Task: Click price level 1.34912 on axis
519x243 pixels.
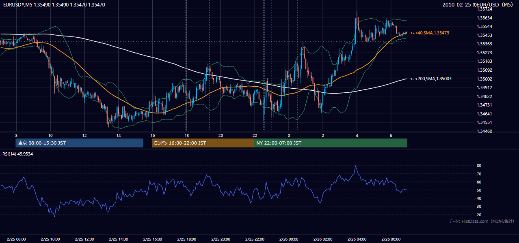Action: click(x=484, y=87)
